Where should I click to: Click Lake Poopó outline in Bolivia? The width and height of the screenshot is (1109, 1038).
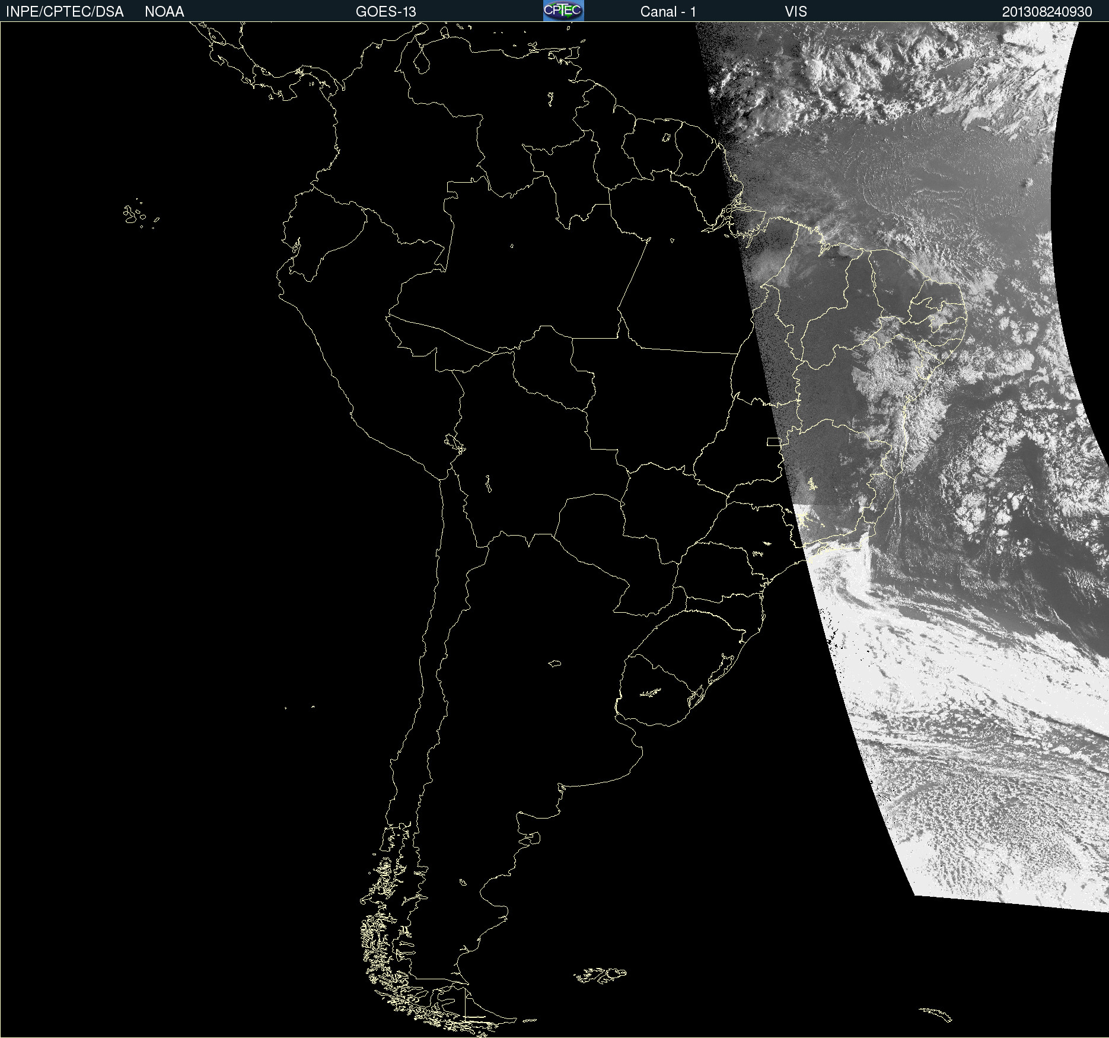point(488,485)
